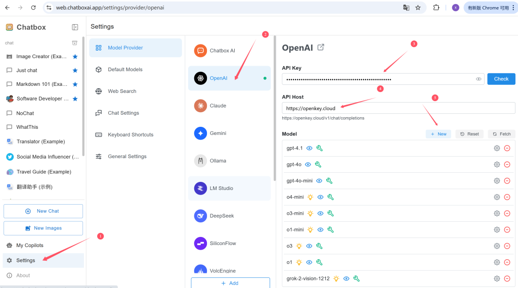Open General Settings tab

136,157
